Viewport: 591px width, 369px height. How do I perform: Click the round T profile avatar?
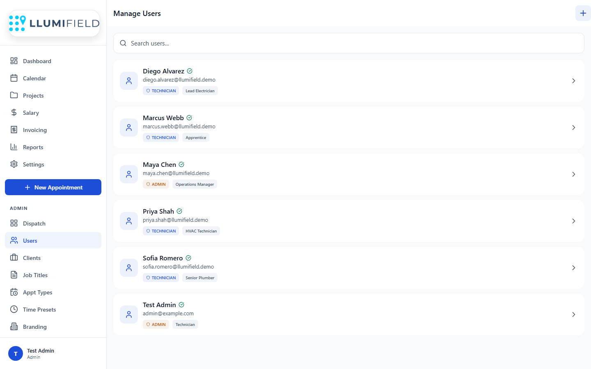[16, 353]
